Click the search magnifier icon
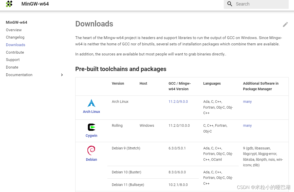The height and width of the screenshot is (192, 294). [230, 4]
